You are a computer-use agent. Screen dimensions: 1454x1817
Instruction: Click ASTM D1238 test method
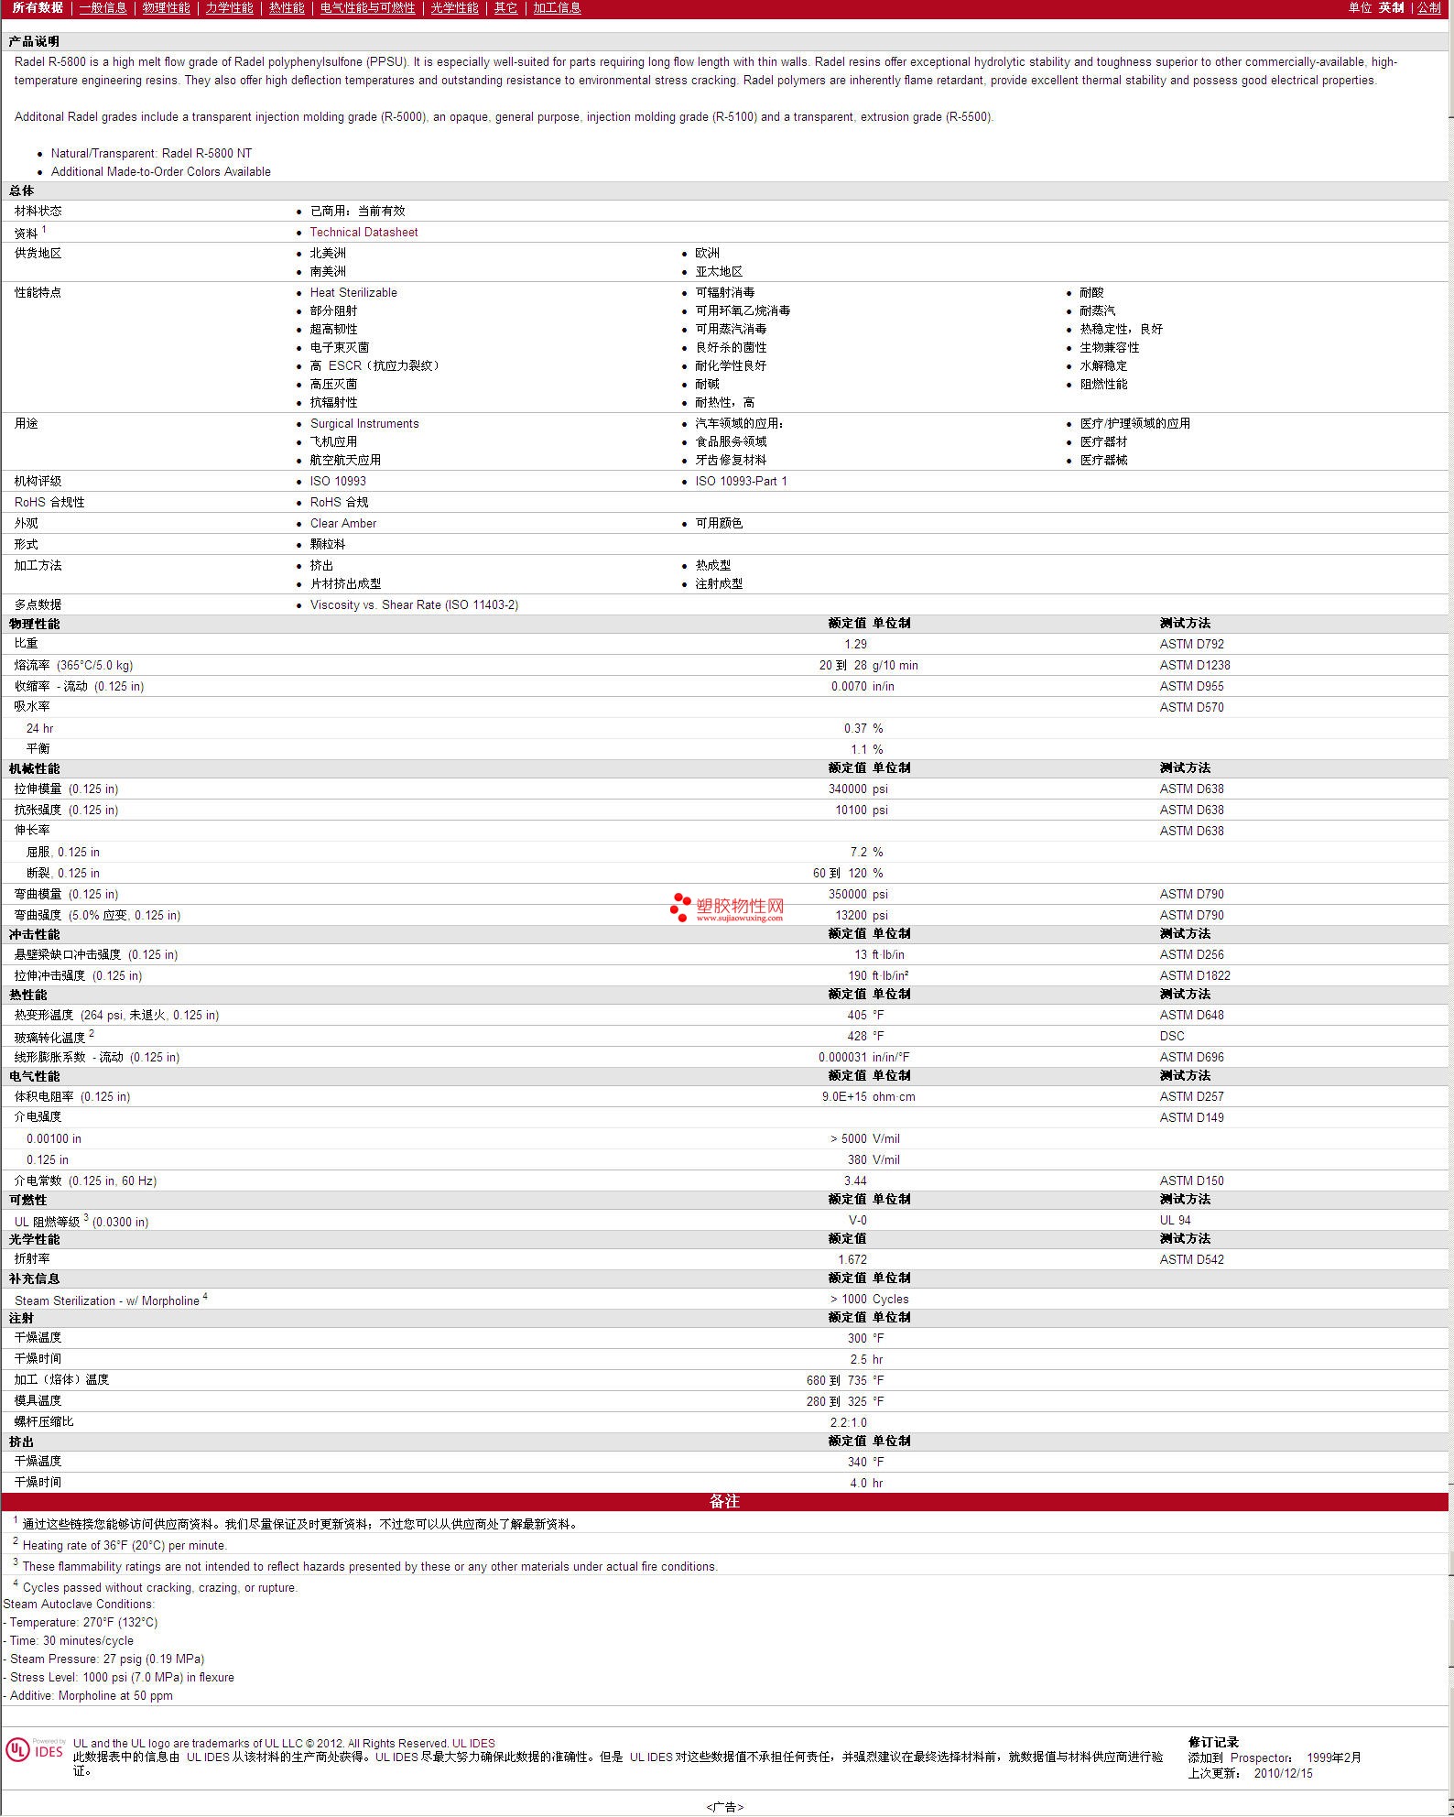(1195, 666)
